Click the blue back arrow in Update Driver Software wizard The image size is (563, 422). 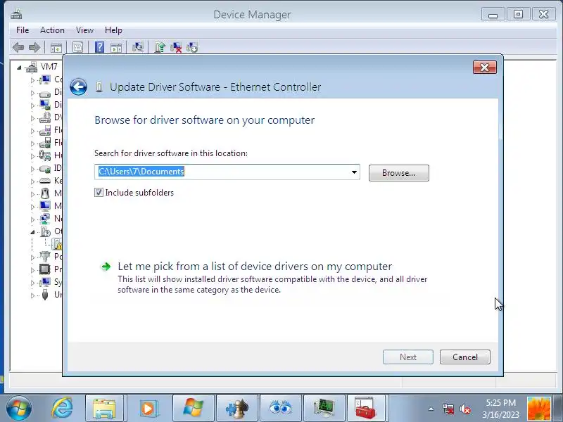pos(78,87)
